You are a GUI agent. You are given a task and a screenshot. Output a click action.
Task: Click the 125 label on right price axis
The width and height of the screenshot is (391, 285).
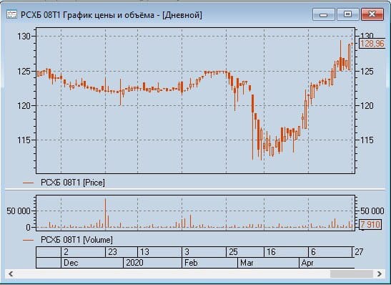(x=367, y=72)
